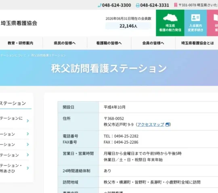218x193 pixels.
Task: Click text 2026年08月31日現在の会員数
Action: (x=128, y=18)
